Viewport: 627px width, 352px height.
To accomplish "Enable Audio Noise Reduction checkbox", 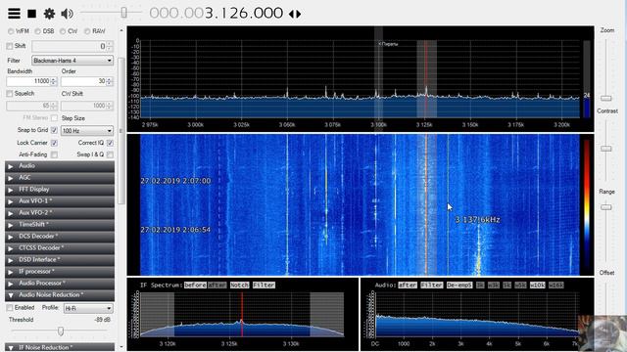I will pos(10,308).
